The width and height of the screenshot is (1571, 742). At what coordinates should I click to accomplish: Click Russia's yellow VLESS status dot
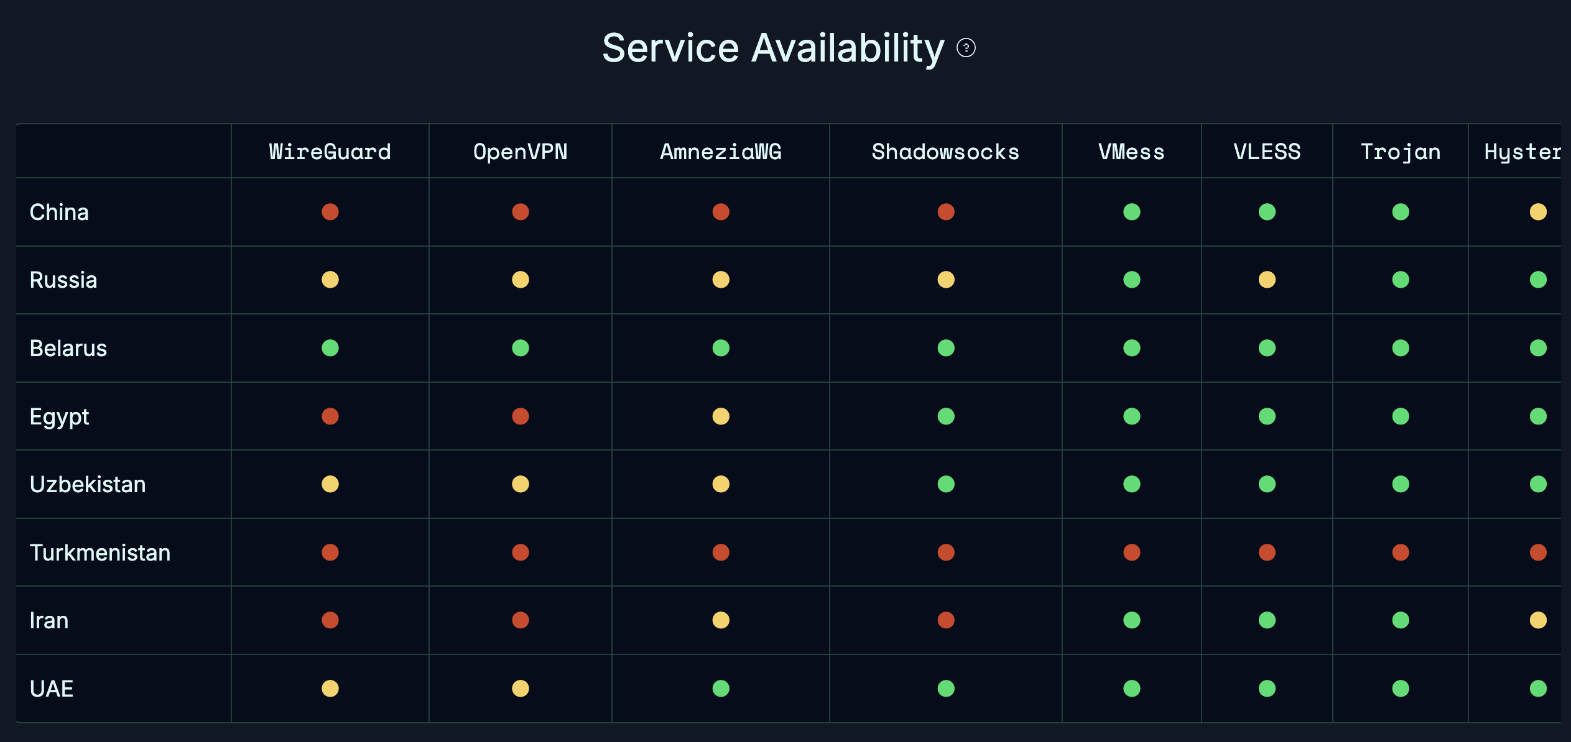point(1267,280)
